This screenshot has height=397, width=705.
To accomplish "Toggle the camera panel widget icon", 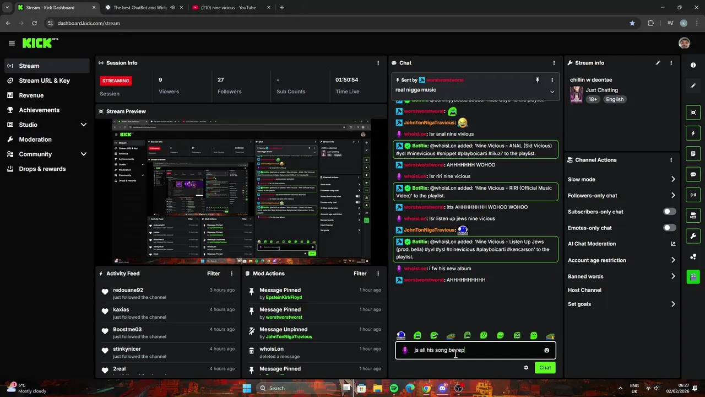I will pos(693,215).
